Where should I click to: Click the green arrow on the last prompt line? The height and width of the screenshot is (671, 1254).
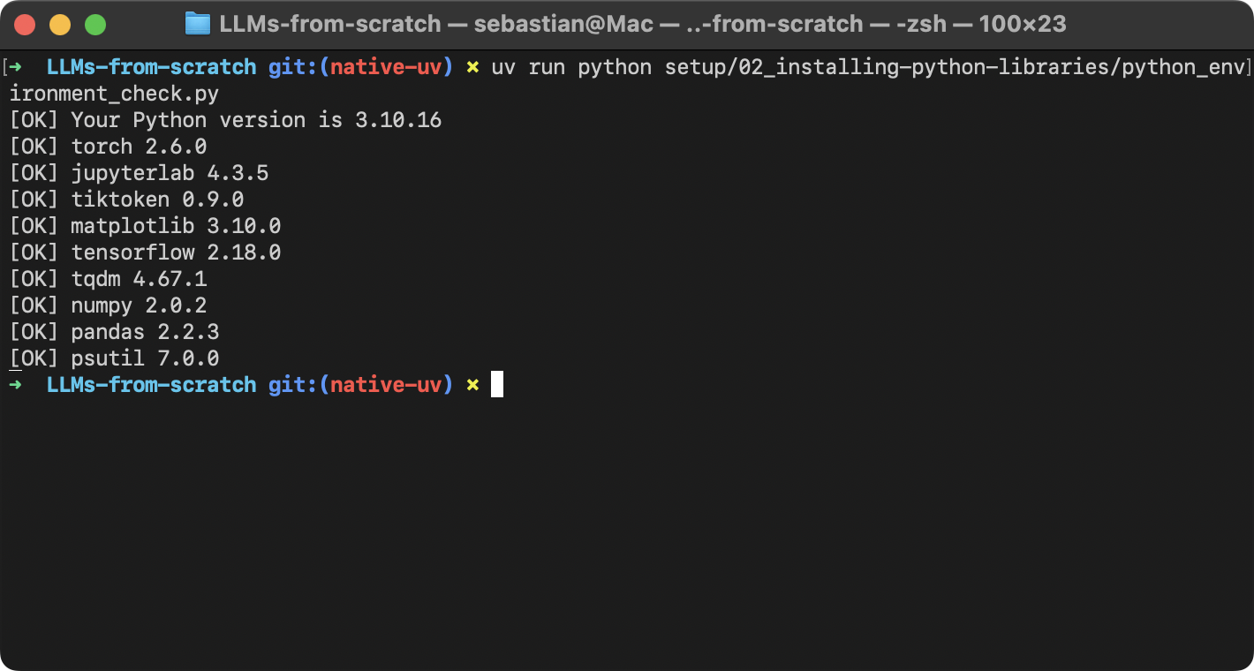15,385
